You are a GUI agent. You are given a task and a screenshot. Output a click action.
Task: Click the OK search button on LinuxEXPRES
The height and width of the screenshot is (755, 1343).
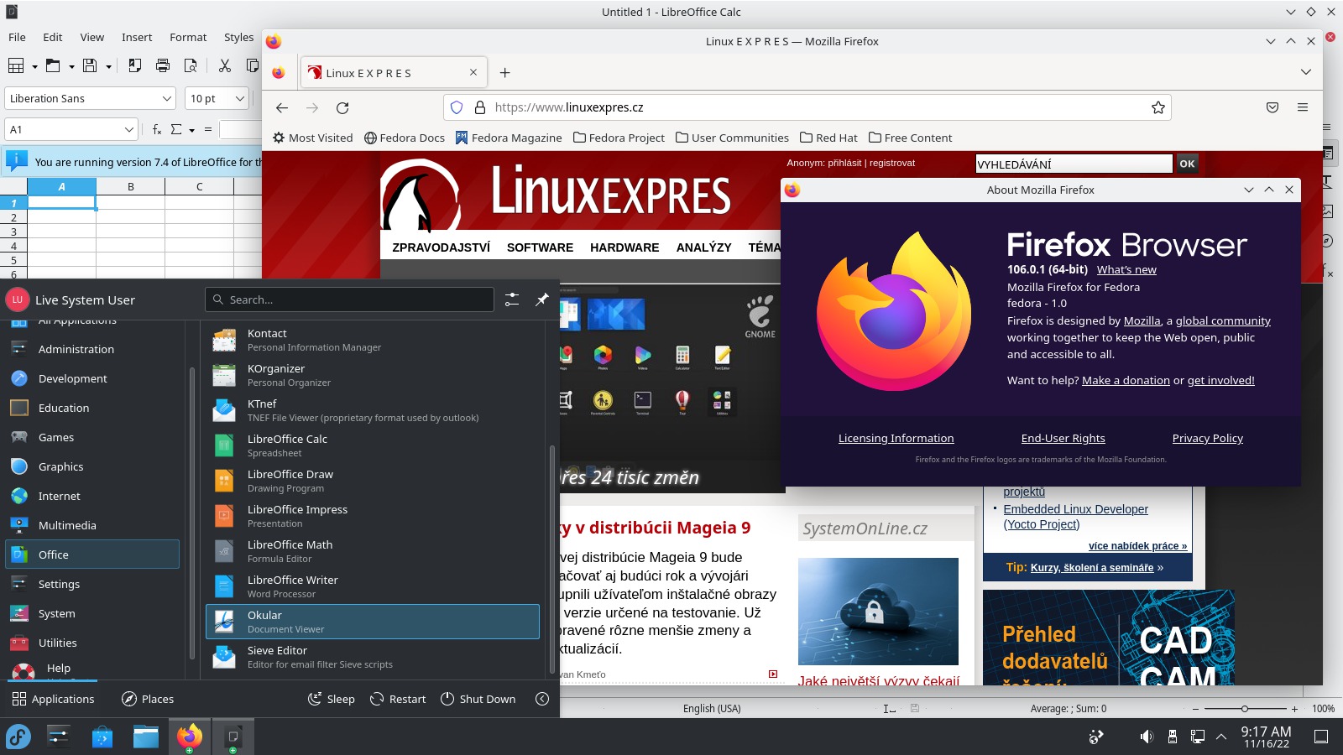[x=1187, y=164]
